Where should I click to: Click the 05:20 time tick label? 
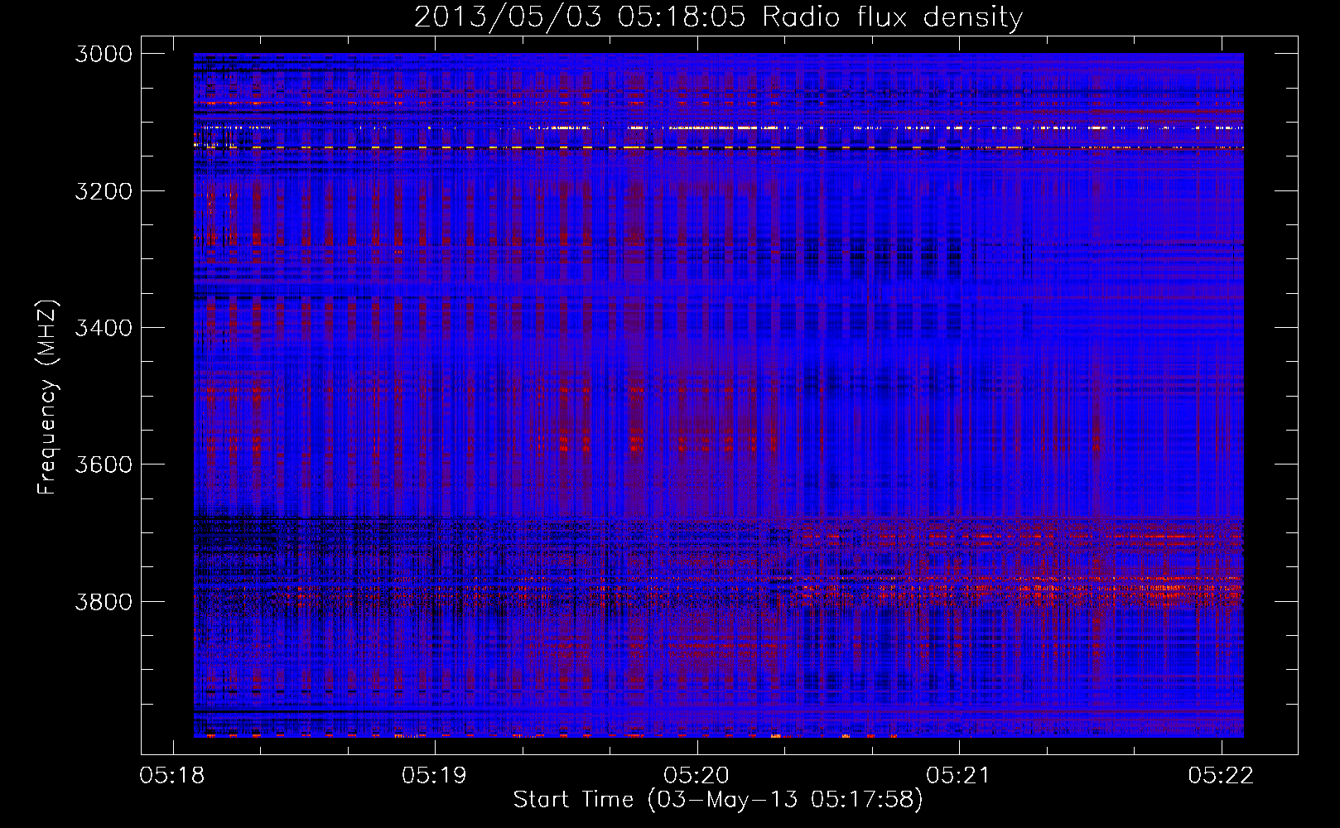click(697, 775)
